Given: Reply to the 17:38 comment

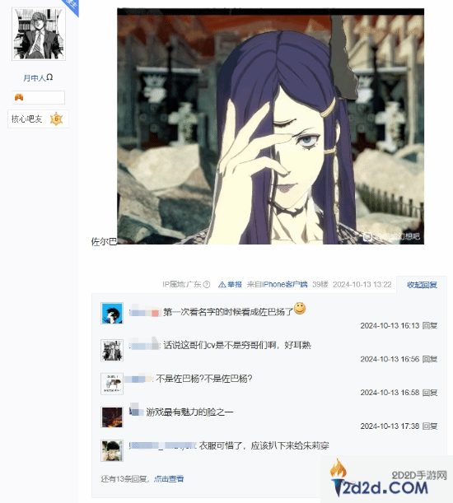Looking at the screenshot, I should [430, 426].
